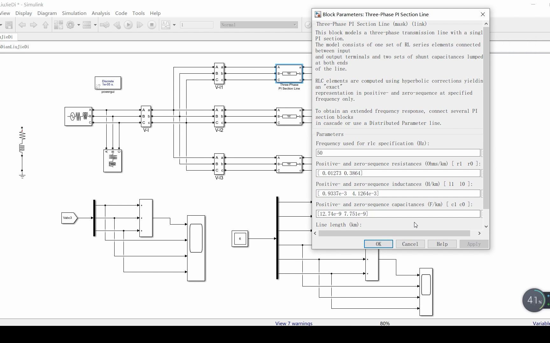Click the 41% floating monitor widget
The width and height of the screenshot is (550, 343).
click(534, 300)
